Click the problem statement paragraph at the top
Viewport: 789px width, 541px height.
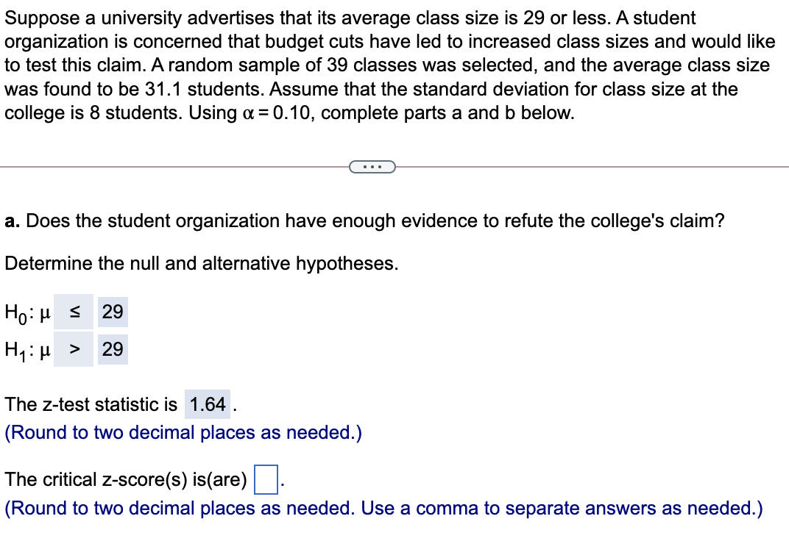pyautogui.click(x=389, y=65)
